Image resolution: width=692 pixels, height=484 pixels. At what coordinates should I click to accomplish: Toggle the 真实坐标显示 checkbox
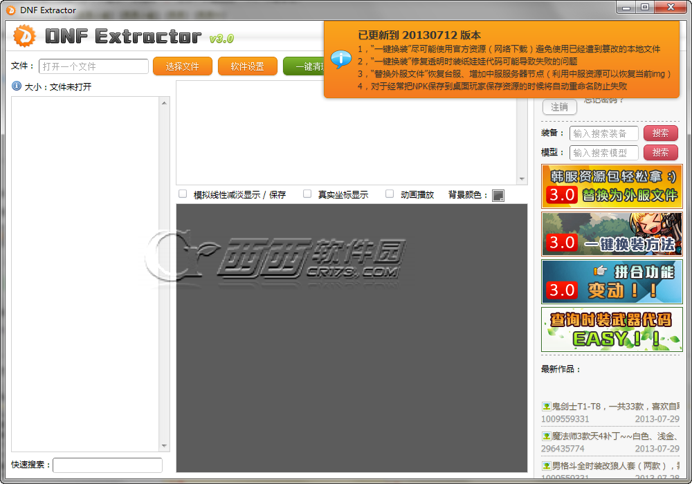pos(307,194)
